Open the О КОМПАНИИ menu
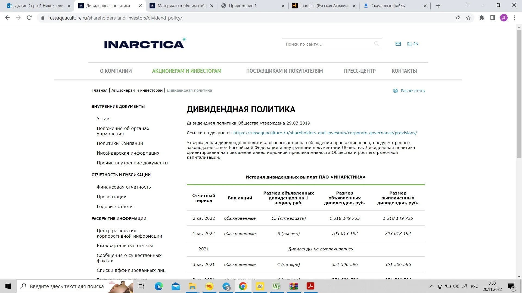522x293 pixels. (x=116, y=71)
